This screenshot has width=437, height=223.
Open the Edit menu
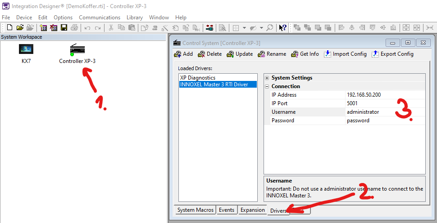pos(43,17)
